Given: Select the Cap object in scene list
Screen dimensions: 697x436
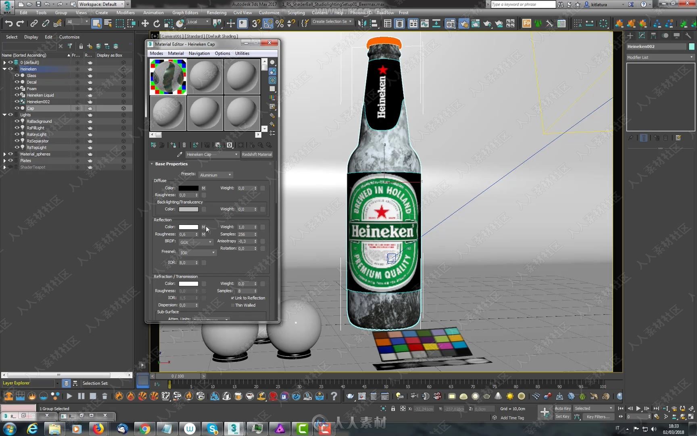Looking at the screenshot, I should click(31, 108).
